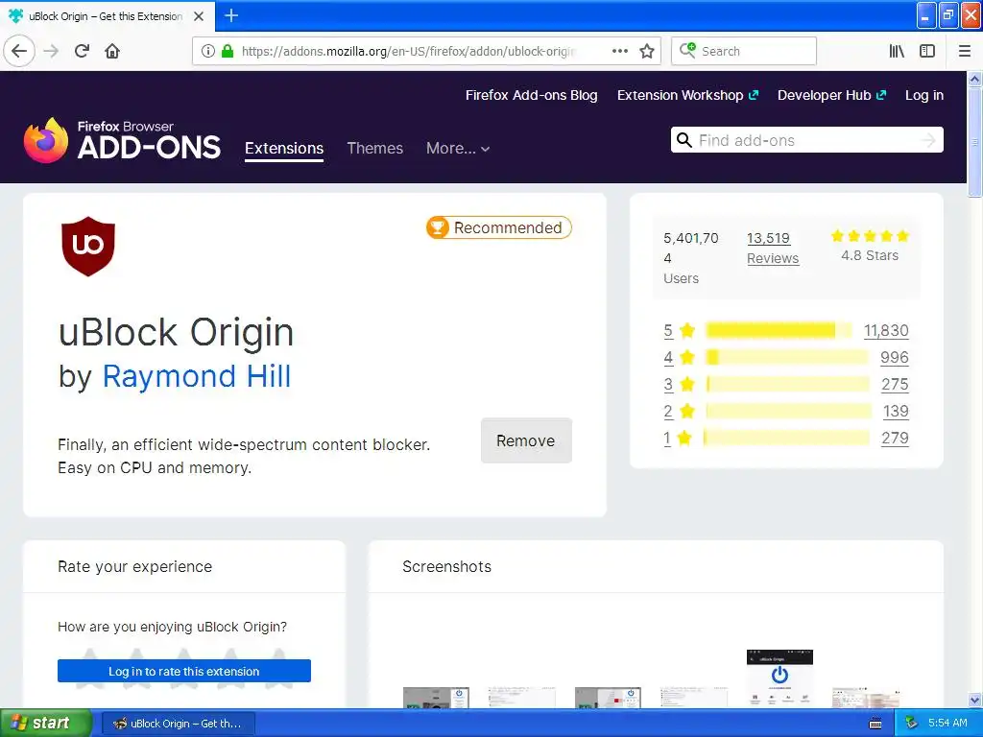Click the browser Search input box
The image size is (983, 737).
pyautogui.click(x=744, y=52)
